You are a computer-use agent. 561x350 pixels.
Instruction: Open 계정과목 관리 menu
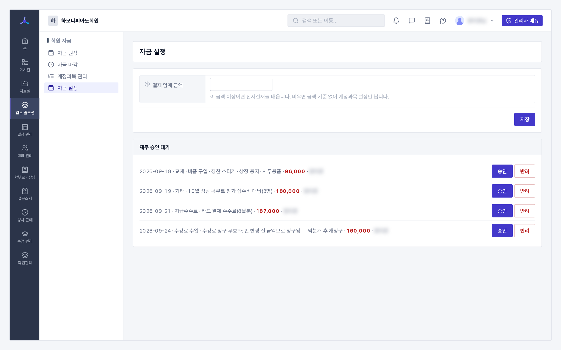click(81, 76)
